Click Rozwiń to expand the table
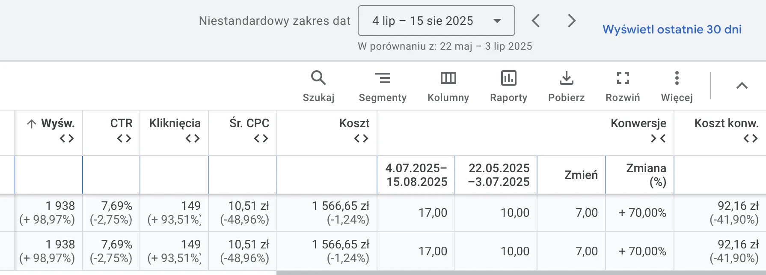The image size is (766, 275). (623, 86)
